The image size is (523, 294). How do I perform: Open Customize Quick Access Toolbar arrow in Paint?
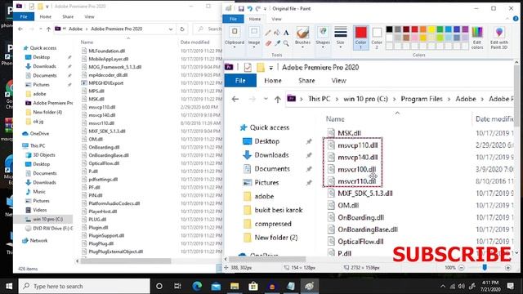point(265,9)
